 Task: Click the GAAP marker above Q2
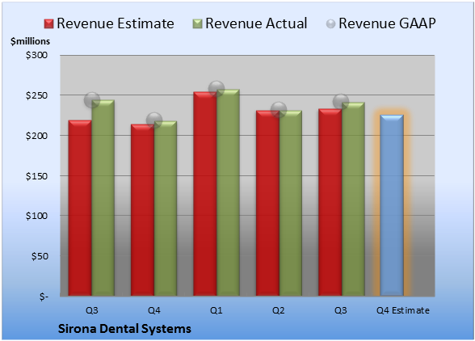click(x=279, y=109)
